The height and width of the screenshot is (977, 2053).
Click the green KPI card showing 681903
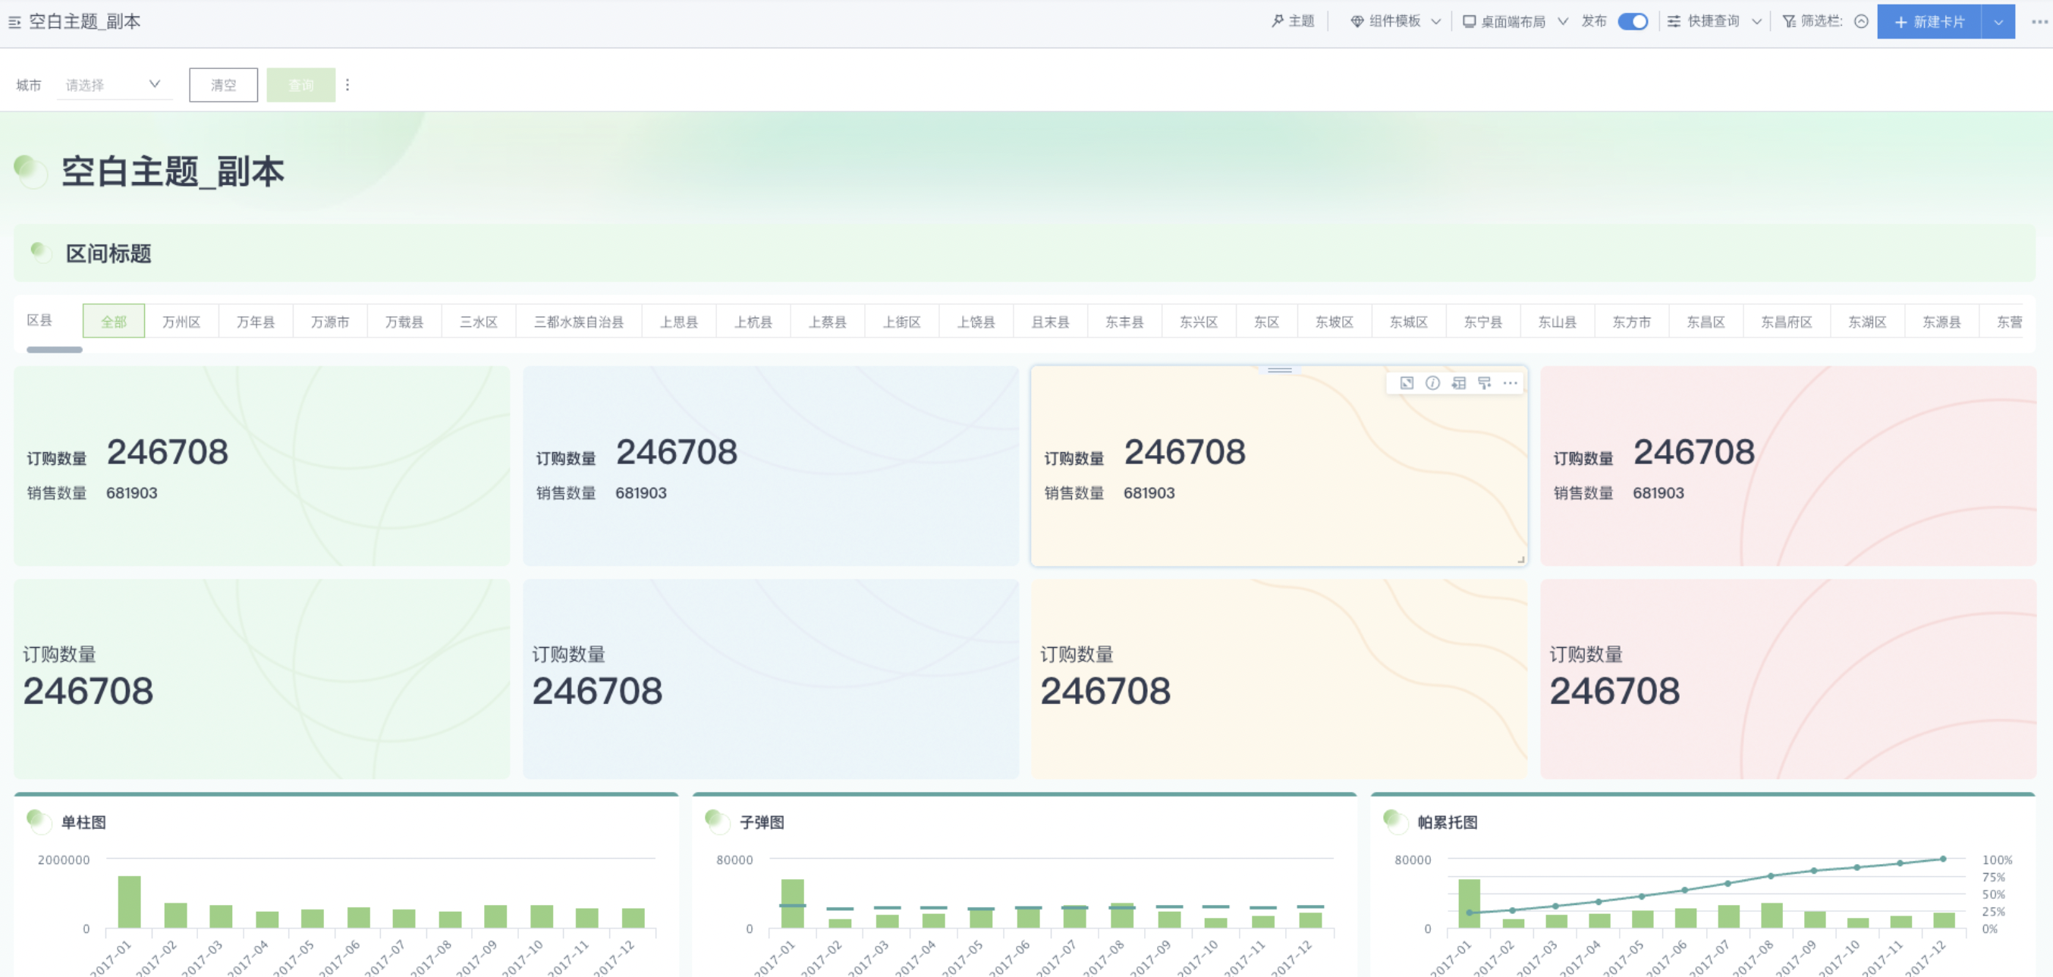pos(262,467)
